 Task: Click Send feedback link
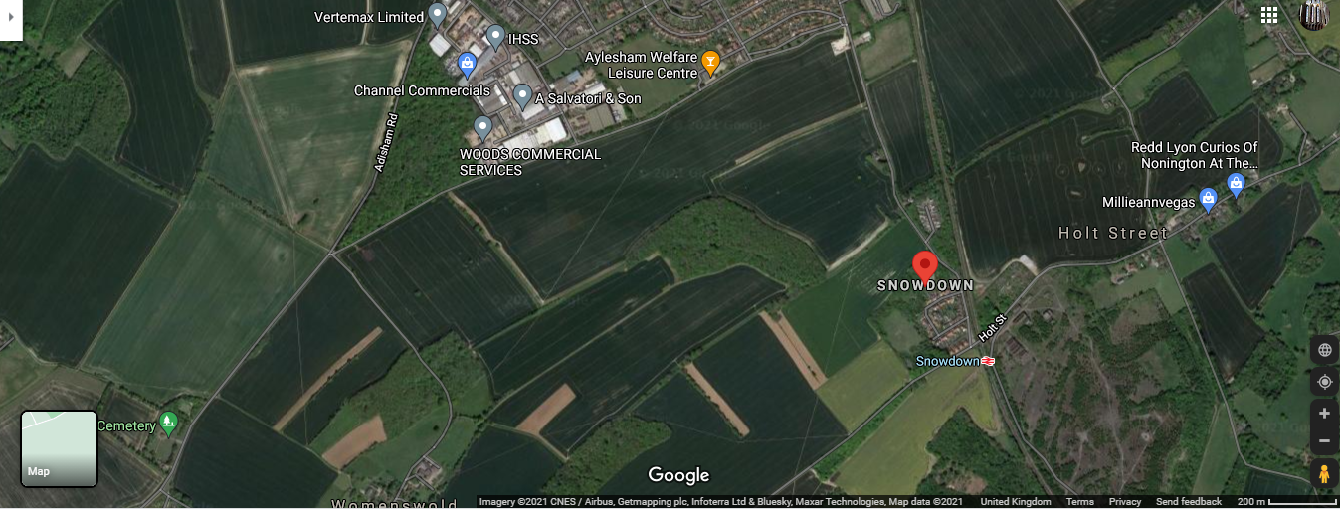tap(1189, 502)
